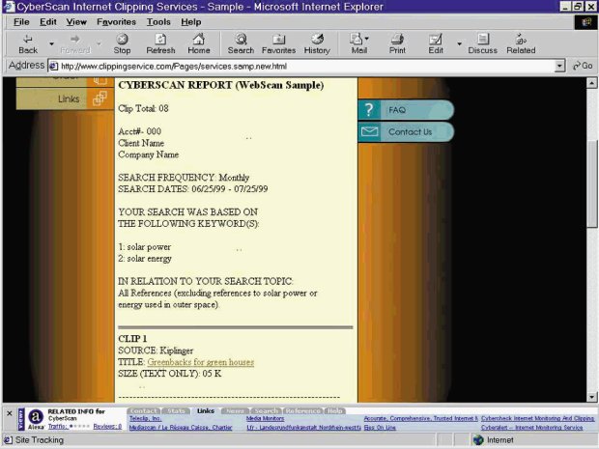599x449 pixels.
Task: Switch to Alexa News tab
Action: pyautogui.click(x=235, y=410)
